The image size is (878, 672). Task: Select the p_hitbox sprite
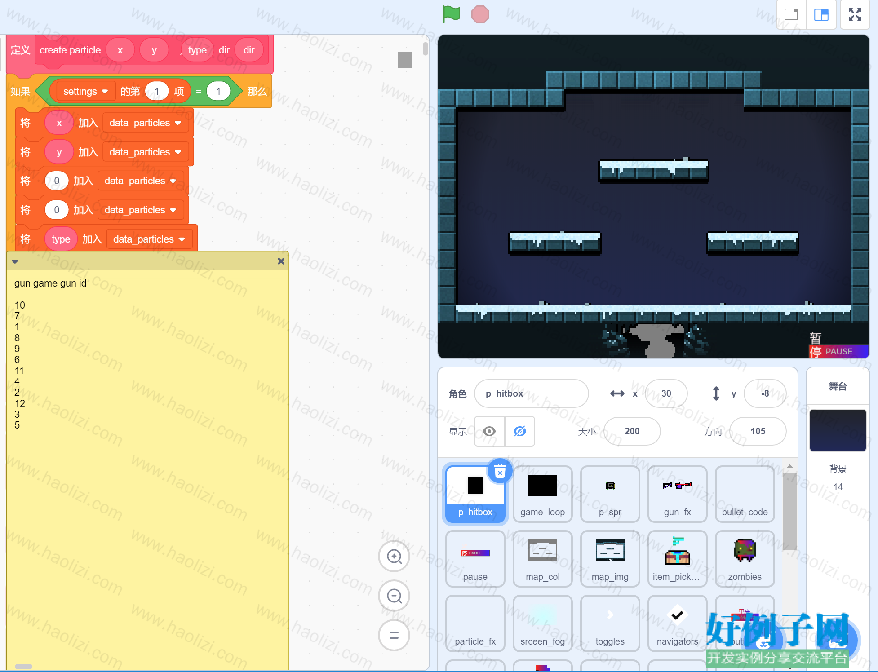(x=475, y=494)
